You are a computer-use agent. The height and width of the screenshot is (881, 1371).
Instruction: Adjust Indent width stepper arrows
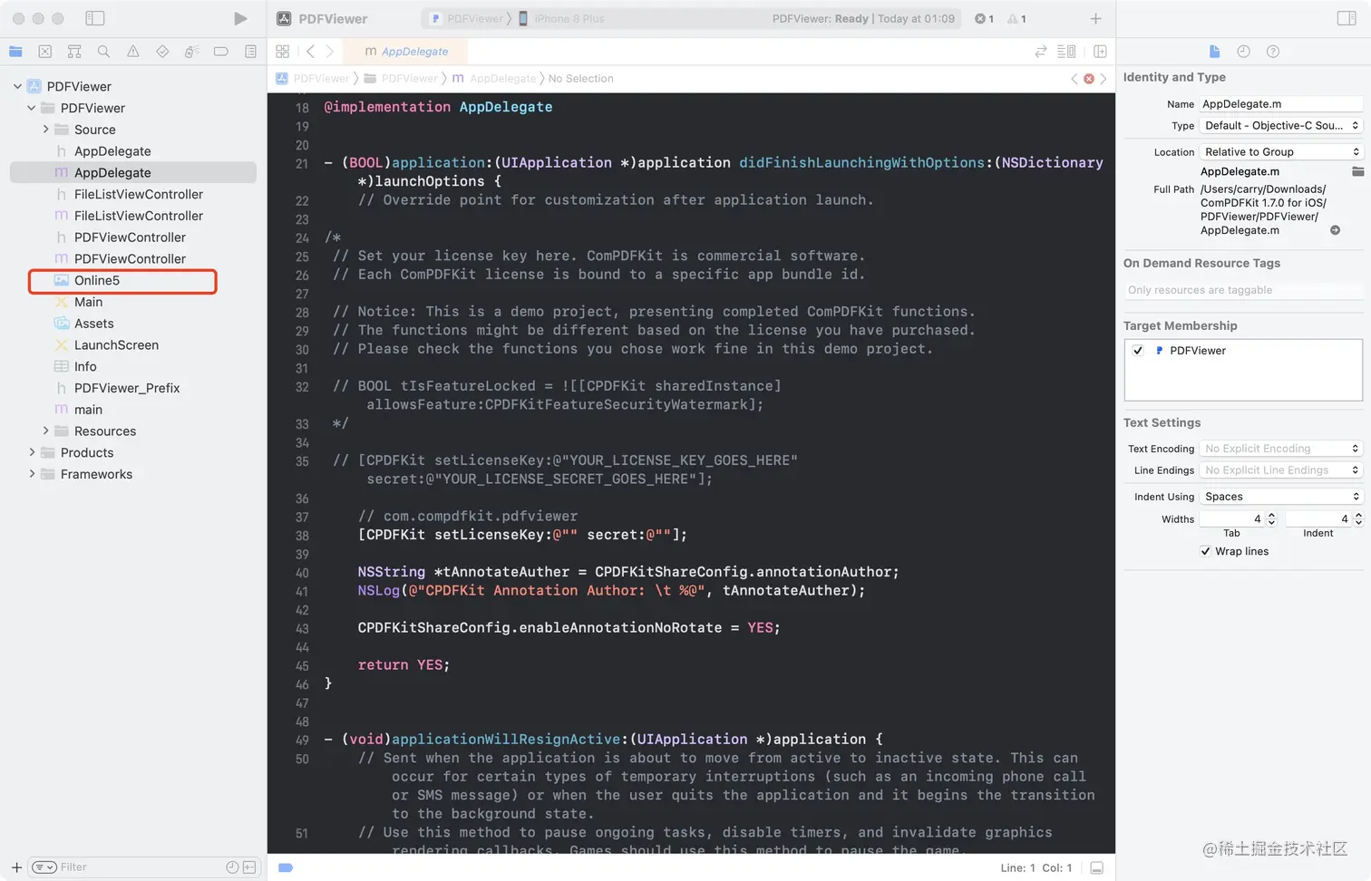tap(1358, 519)
